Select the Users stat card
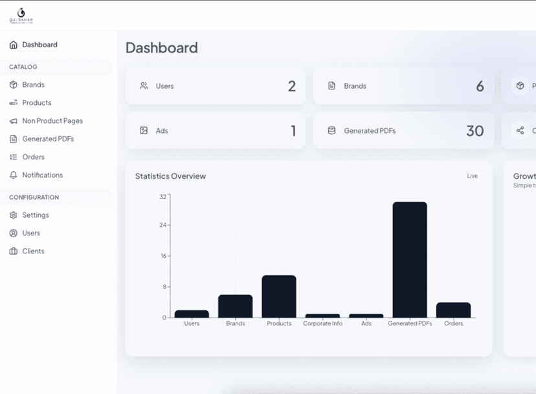Viewport: 536px width, 394px height. pyautogui.click(x=215, y=86)
